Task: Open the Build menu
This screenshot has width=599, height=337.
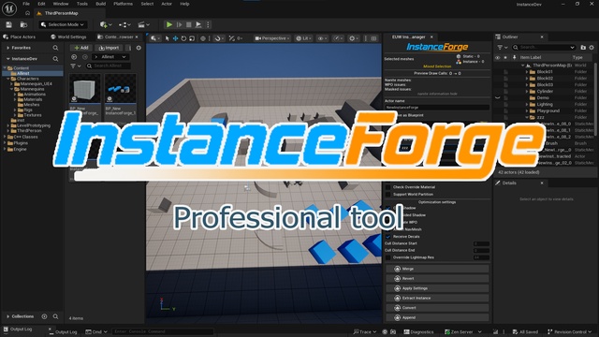Action: [100, 4]
